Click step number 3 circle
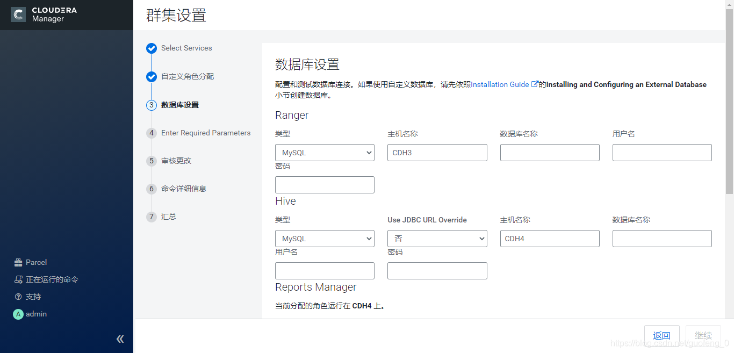 [152, 105]
